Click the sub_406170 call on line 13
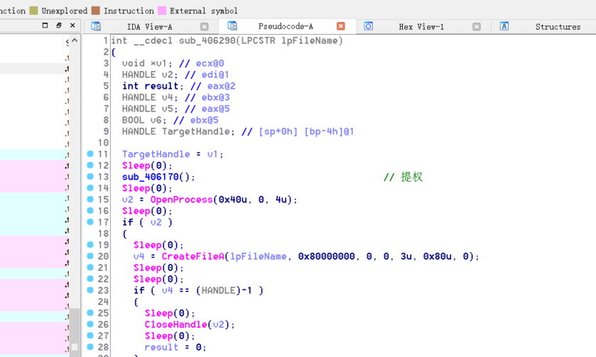 click(150, 177)
